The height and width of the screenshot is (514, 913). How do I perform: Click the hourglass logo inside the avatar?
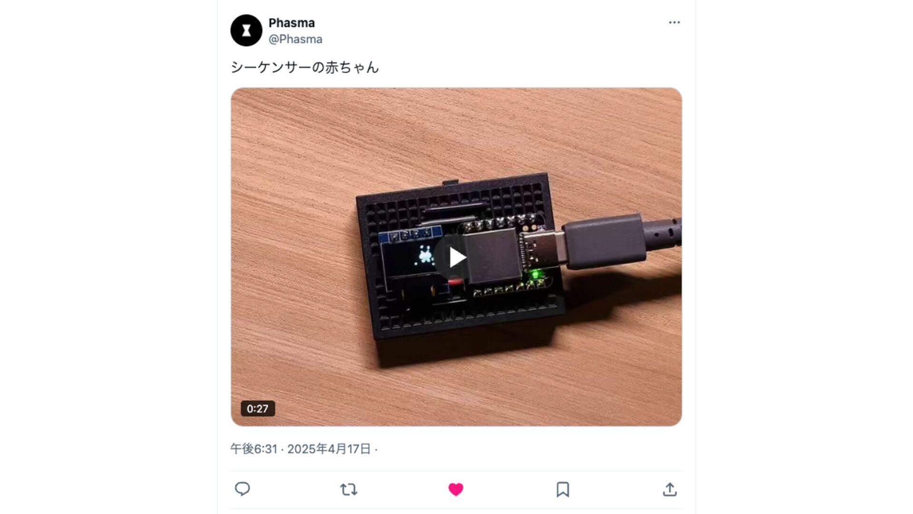(x=246, y=31)
